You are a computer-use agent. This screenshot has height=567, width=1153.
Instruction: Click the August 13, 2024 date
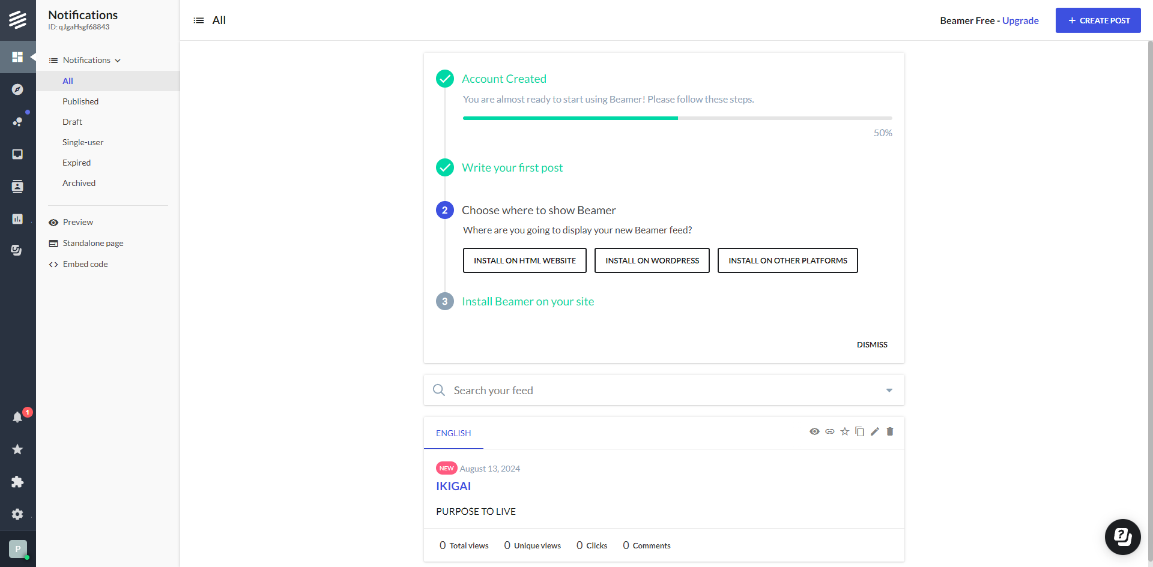(490, 469)
